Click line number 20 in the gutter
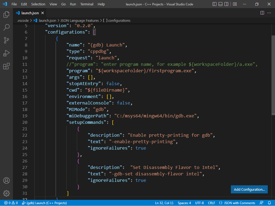The width and height of the screenshot is (275, 206). pos(25,122)
